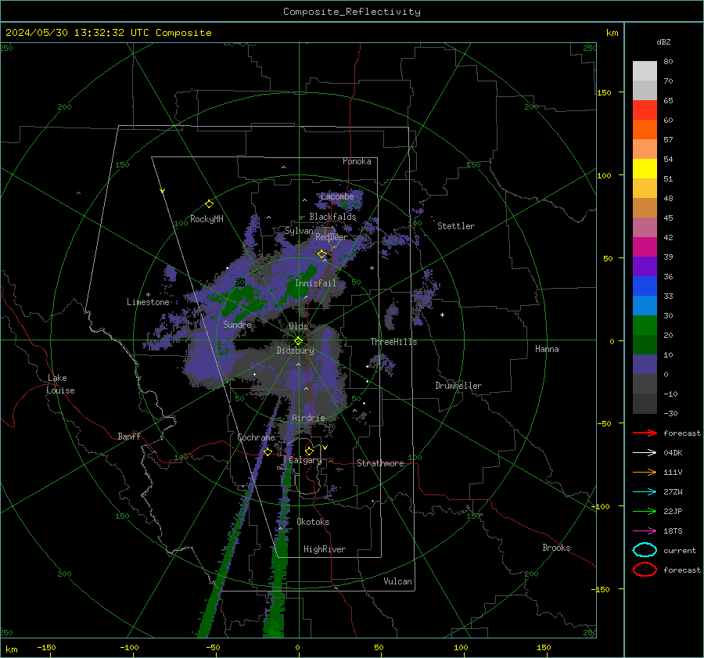The image size is (704, 658).
Task: Click the cyan 27ZW arrow legend icon
Action: (x=645, y=492)
